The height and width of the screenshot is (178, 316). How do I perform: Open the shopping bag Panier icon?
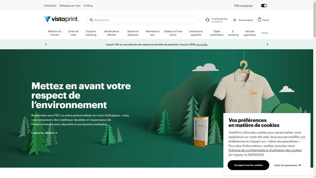point(259,19)
